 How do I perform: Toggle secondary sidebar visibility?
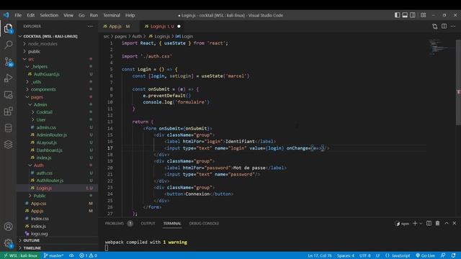coord(413,15)
